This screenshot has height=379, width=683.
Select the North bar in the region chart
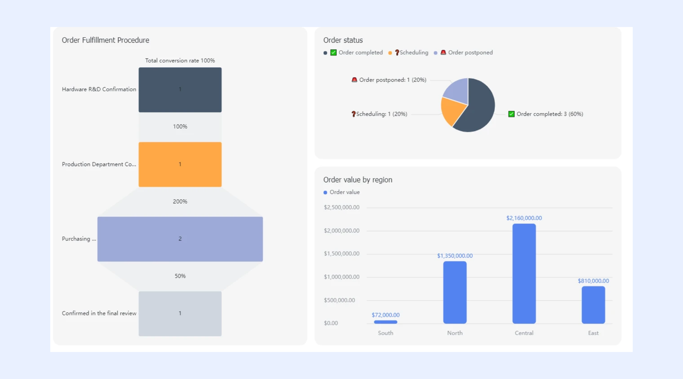coord(455,292)
